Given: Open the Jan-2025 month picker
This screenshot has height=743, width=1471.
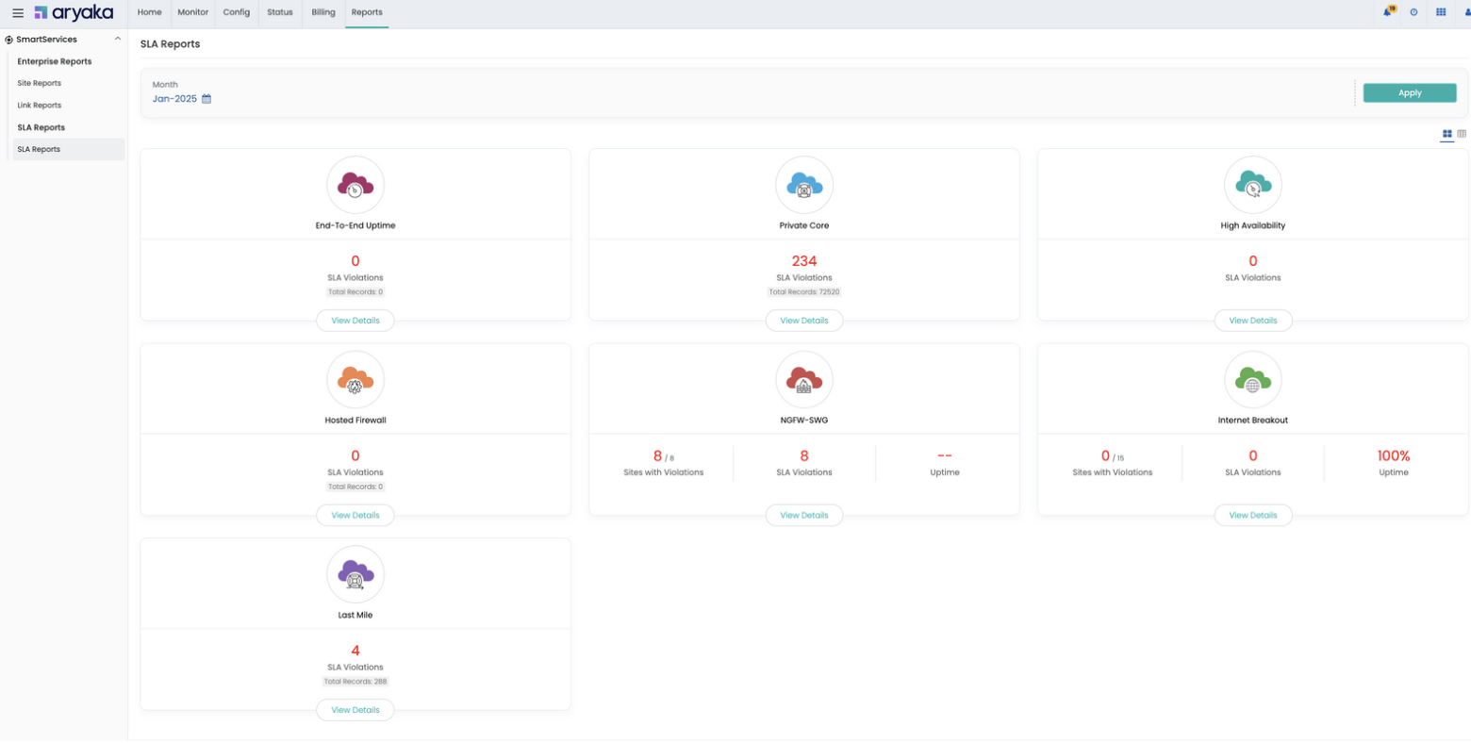Looking at the screenshot, I should coord(174,99).
